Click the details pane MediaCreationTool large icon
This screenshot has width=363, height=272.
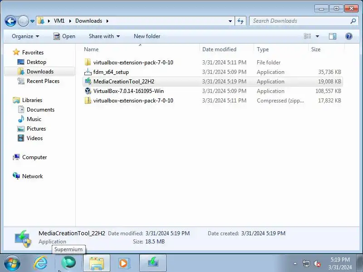23,238
